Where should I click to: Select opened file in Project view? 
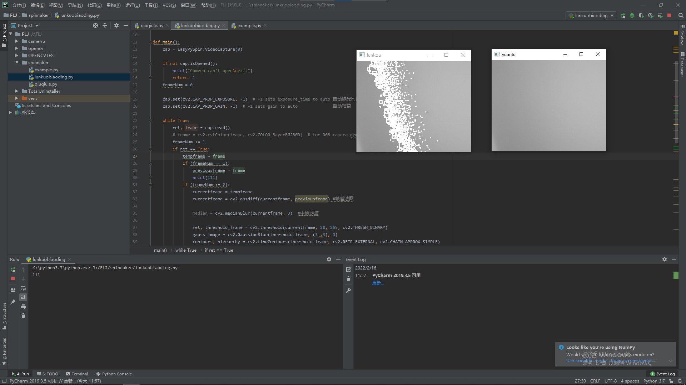95,25
